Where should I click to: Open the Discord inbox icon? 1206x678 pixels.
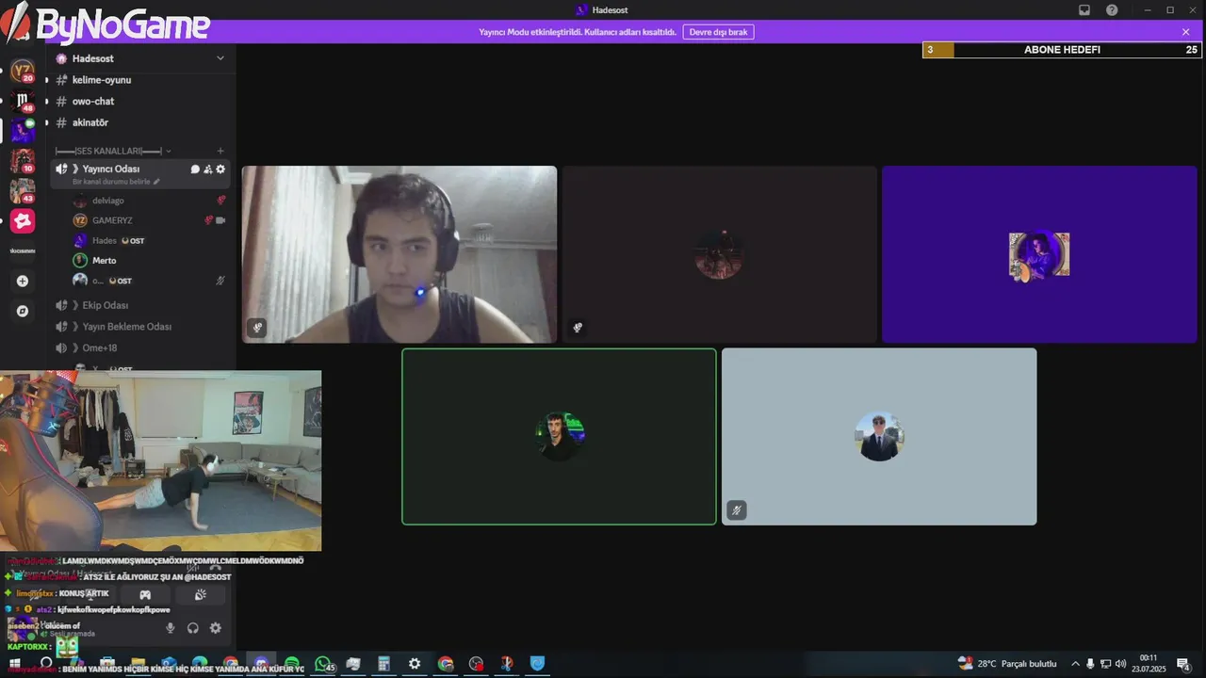(1084, 9)
